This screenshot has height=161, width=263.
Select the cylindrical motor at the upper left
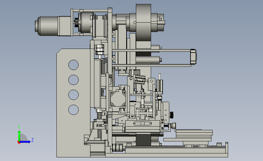click(48, 26)
